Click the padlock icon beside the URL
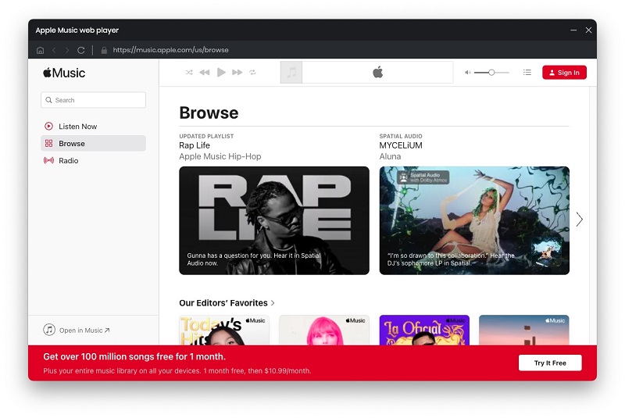Image resolution: width=625 pixels, height=418 pixels. [104, 50]
